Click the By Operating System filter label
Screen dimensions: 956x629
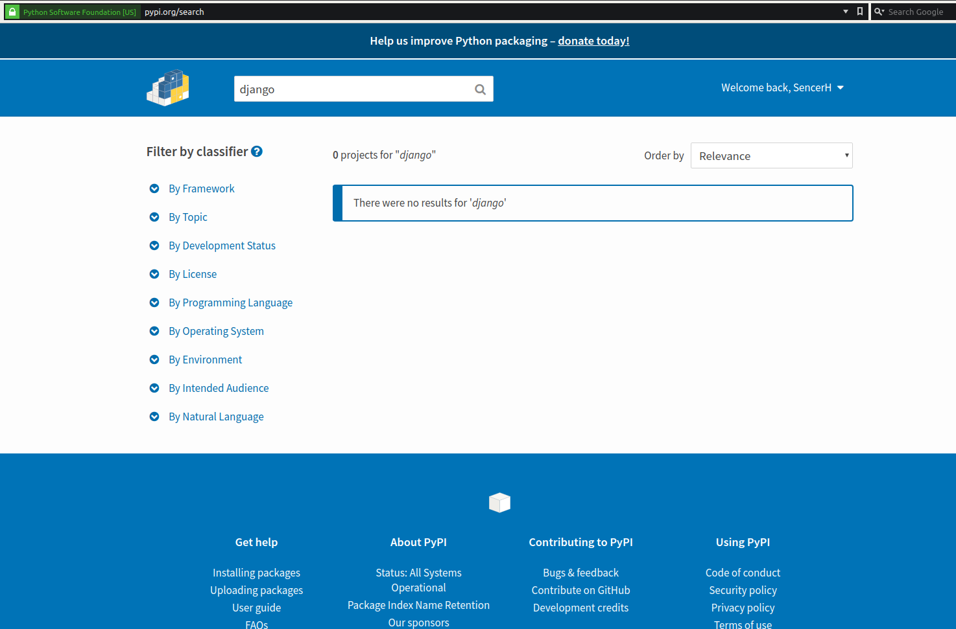(x=216, y=331)
